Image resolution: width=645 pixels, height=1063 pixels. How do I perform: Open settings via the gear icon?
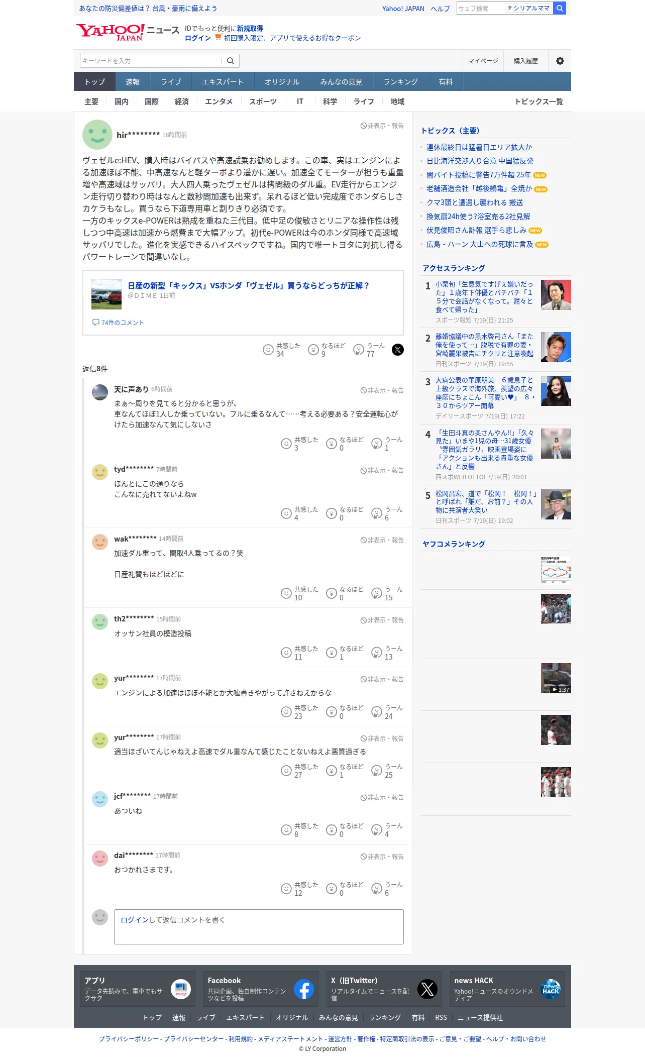[560, 61]
